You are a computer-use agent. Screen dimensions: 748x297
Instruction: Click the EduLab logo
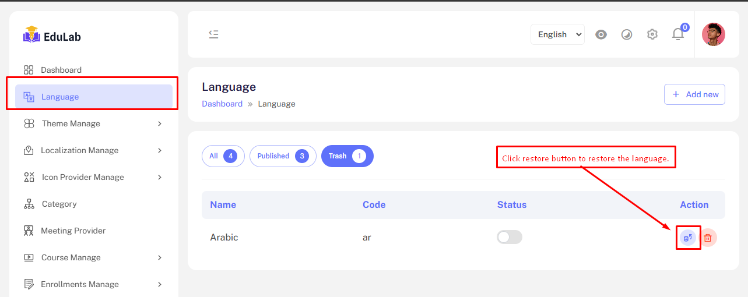[x=52, y=36]
